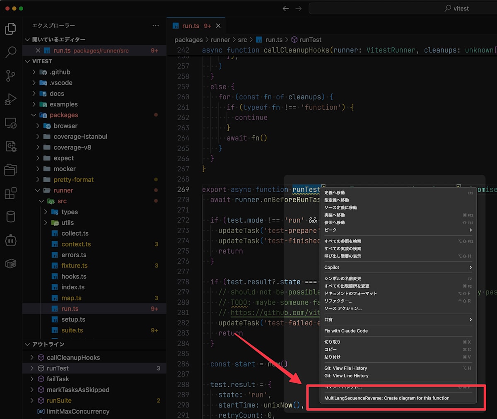Close the run.ts editor tab
The width and height of the screenshot is (497, 419).
pyautogui.click(x=218, y=26)
